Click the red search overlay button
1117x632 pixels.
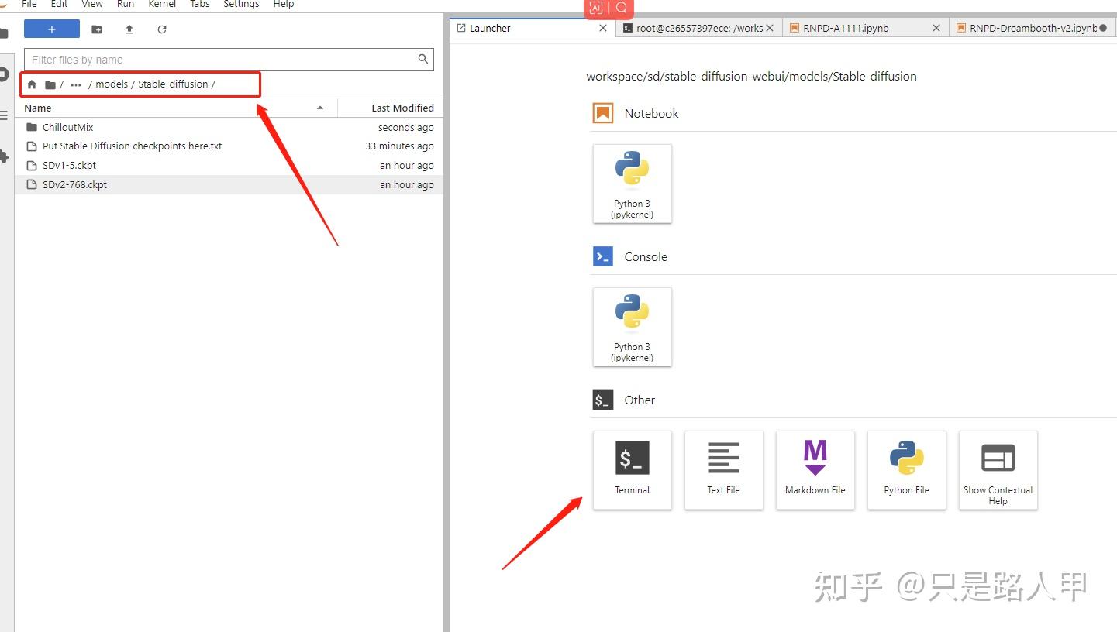(x=622, y=8)
